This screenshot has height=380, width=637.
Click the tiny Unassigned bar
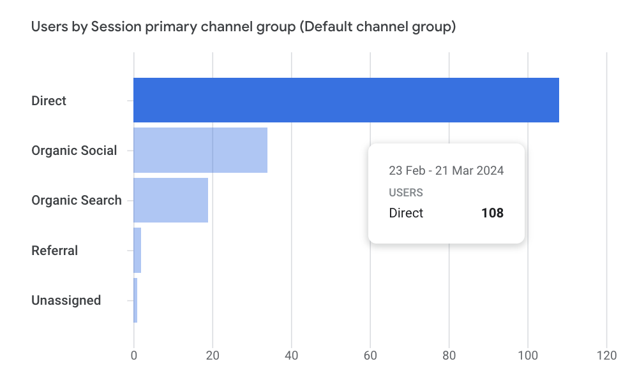click(135, 300)
